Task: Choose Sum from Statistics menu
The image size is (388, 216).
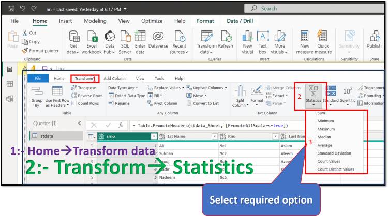Action: pyautogui.click(x=321, y=113)
